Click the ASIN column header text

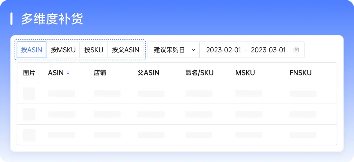point(56,73)
